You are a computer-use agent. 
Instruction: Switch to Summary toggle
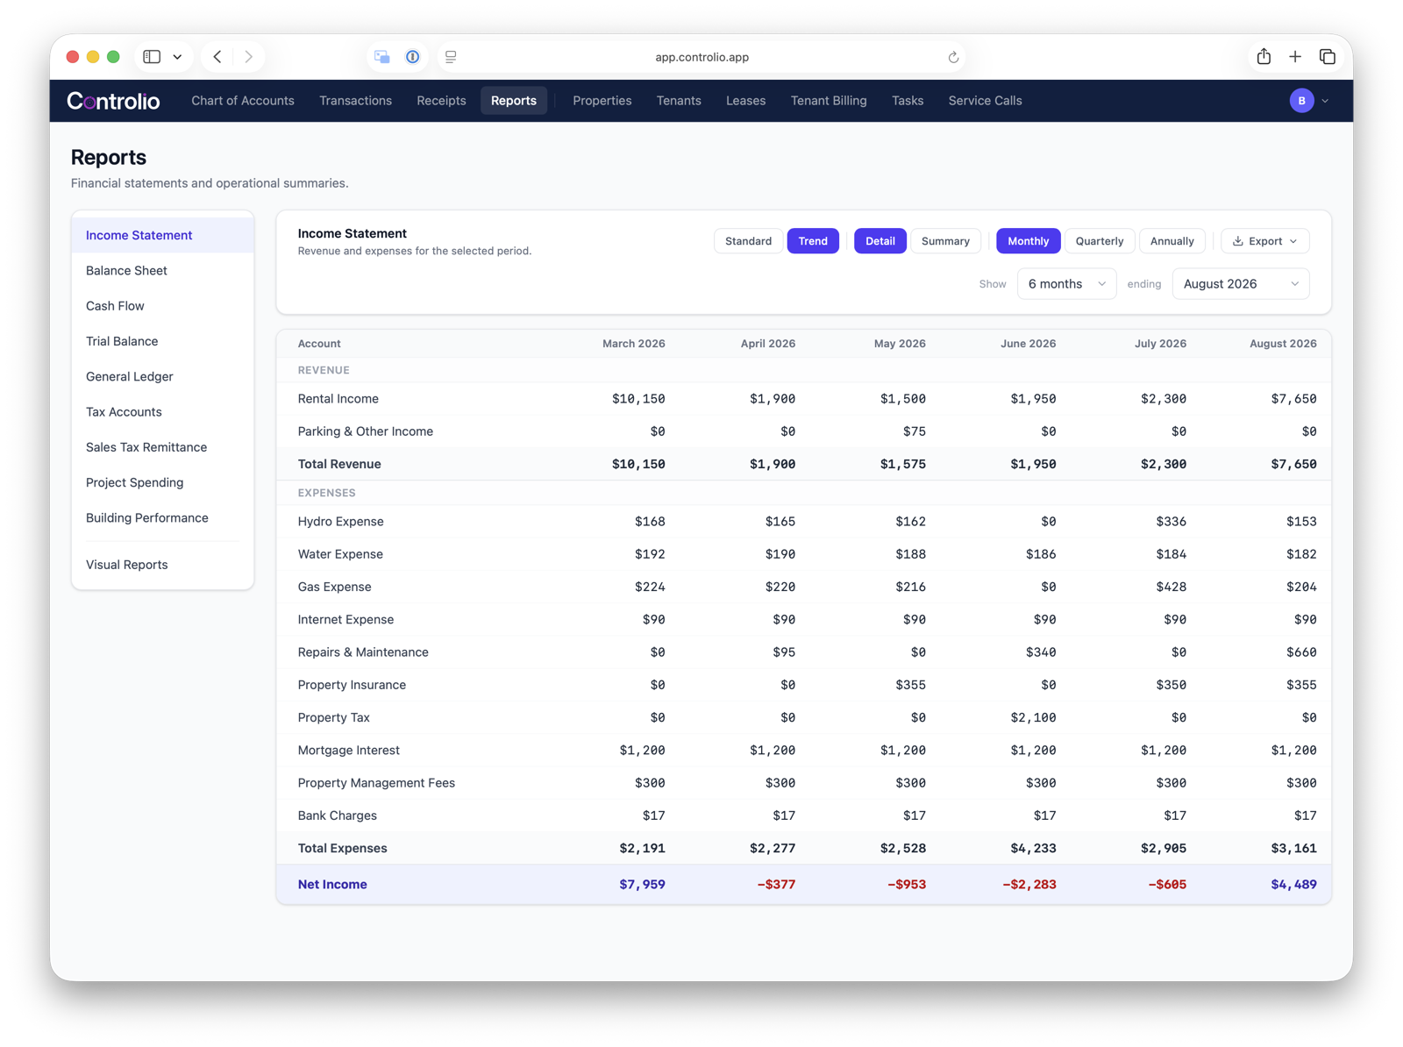point(945,241)
